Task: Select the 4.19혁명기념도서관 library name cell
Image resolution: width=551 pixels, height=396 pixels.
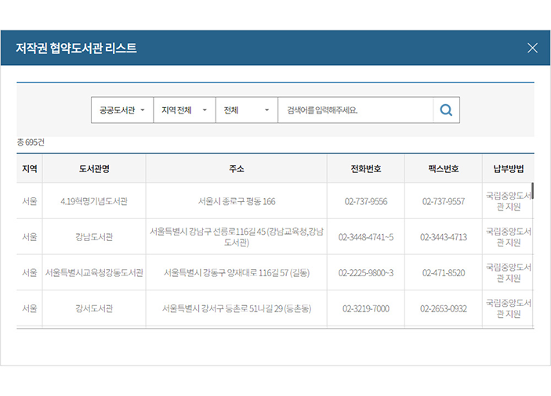Action: pos(94,201)
